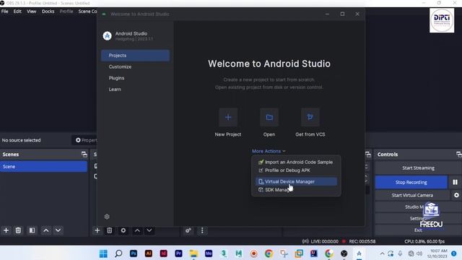Screen dimensions: 462x260
Task: Click CPU: 0.8%, 60.00 fps status text
Action: tap(424, 241)
